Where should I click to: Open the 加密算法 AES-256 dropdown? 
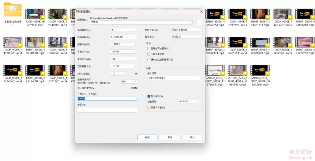pos(189,101)
